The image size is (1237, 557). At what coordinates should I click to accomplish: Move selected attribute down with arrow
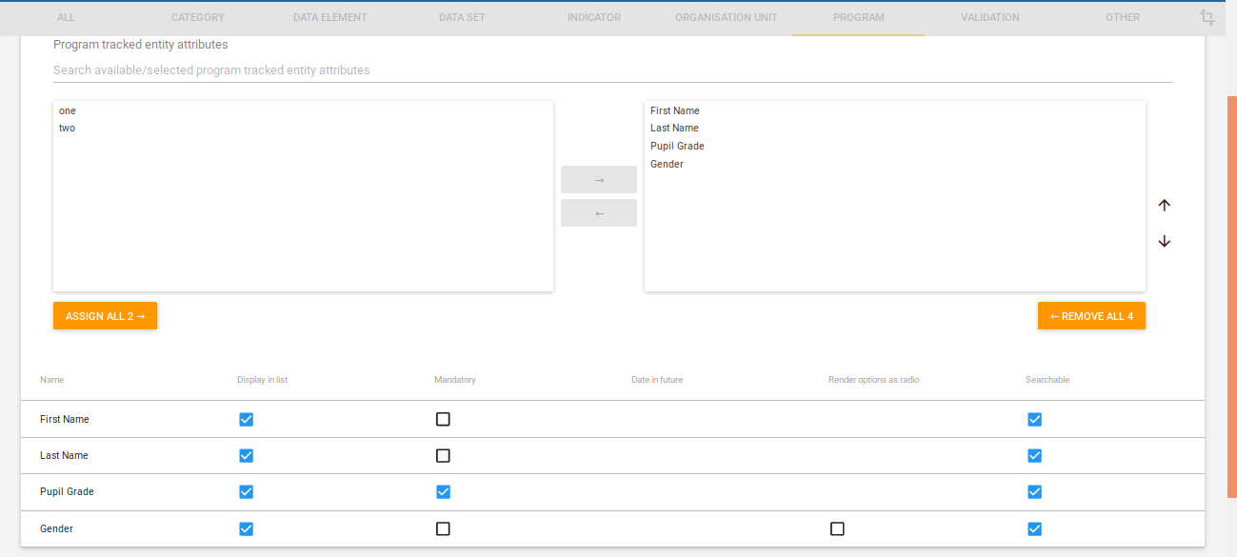(x=1164, y=241)
